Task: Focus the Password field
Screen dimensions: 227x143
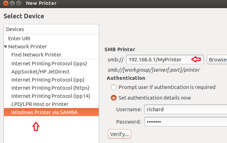Action: pyautogui.click(x=185, y=122)
